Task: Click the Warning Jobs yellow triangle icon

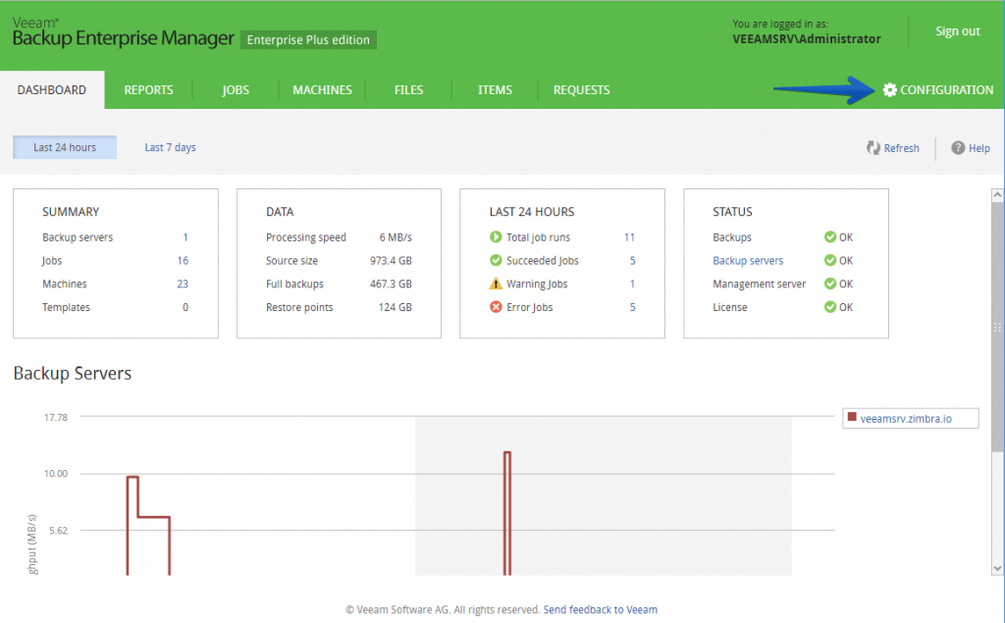Action: (x=496, y=284)
